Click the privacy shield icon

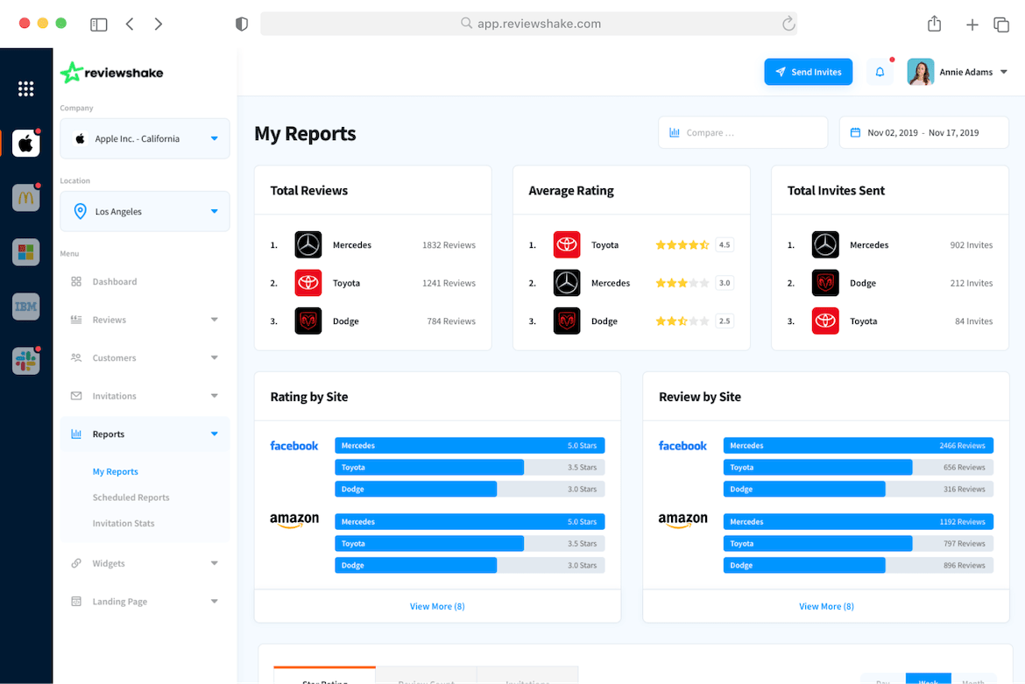point(242,25)
